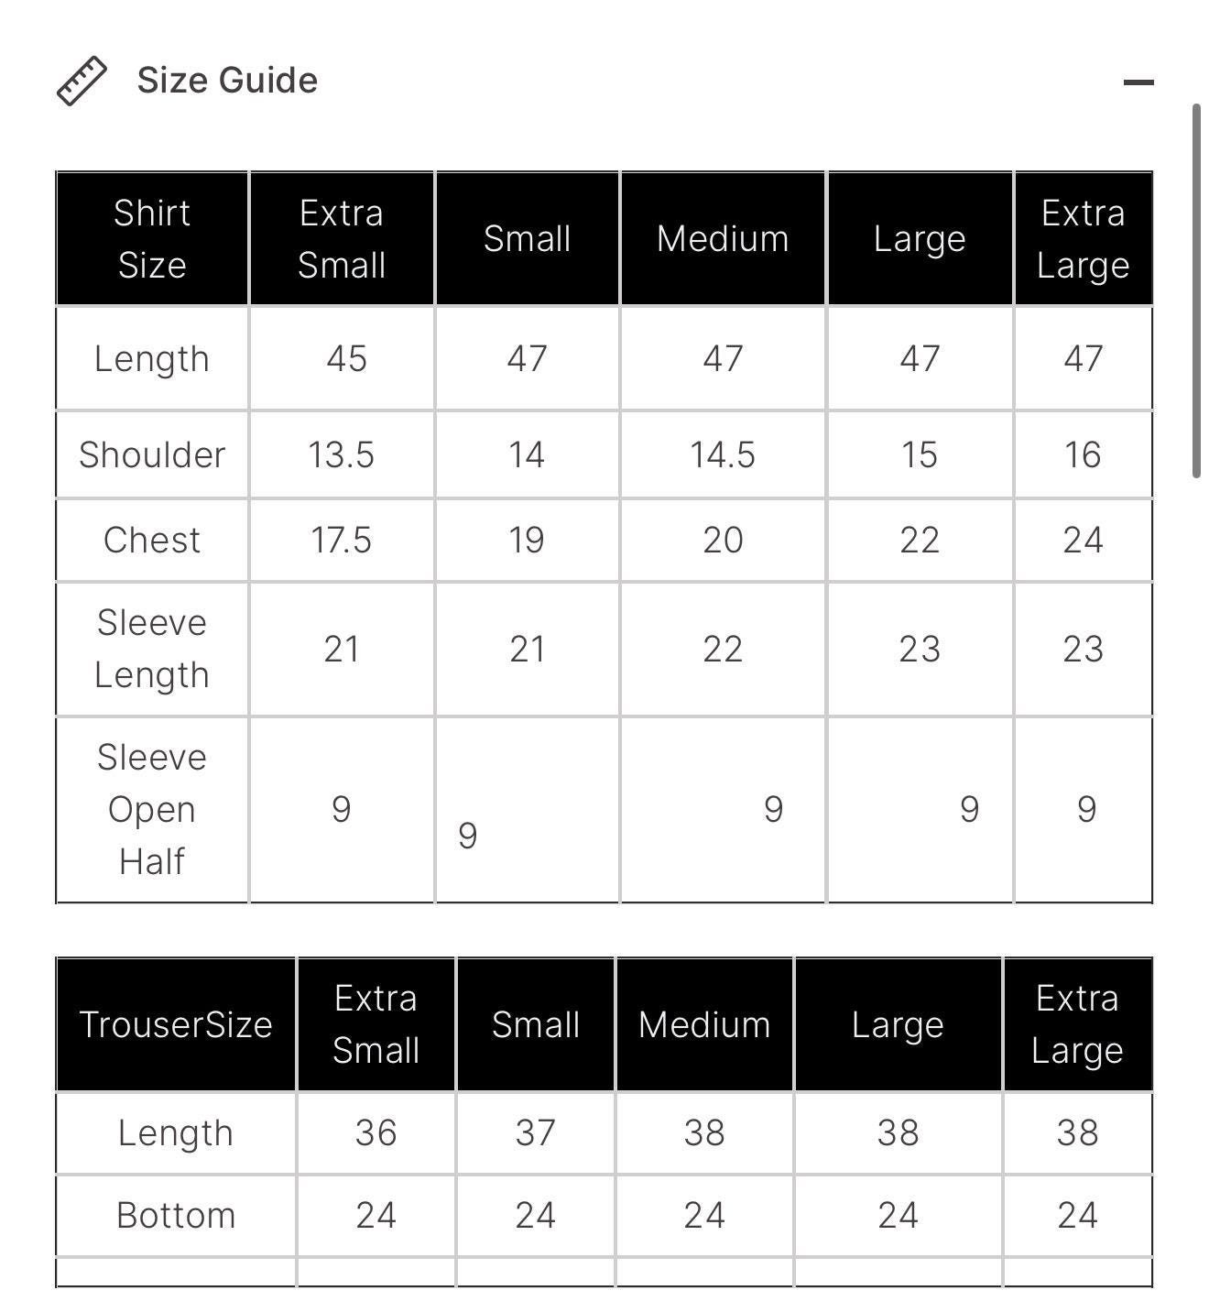Click Extra Large header in trouser table
Screen dimensions: 1209x1312
point(1077,1024)
